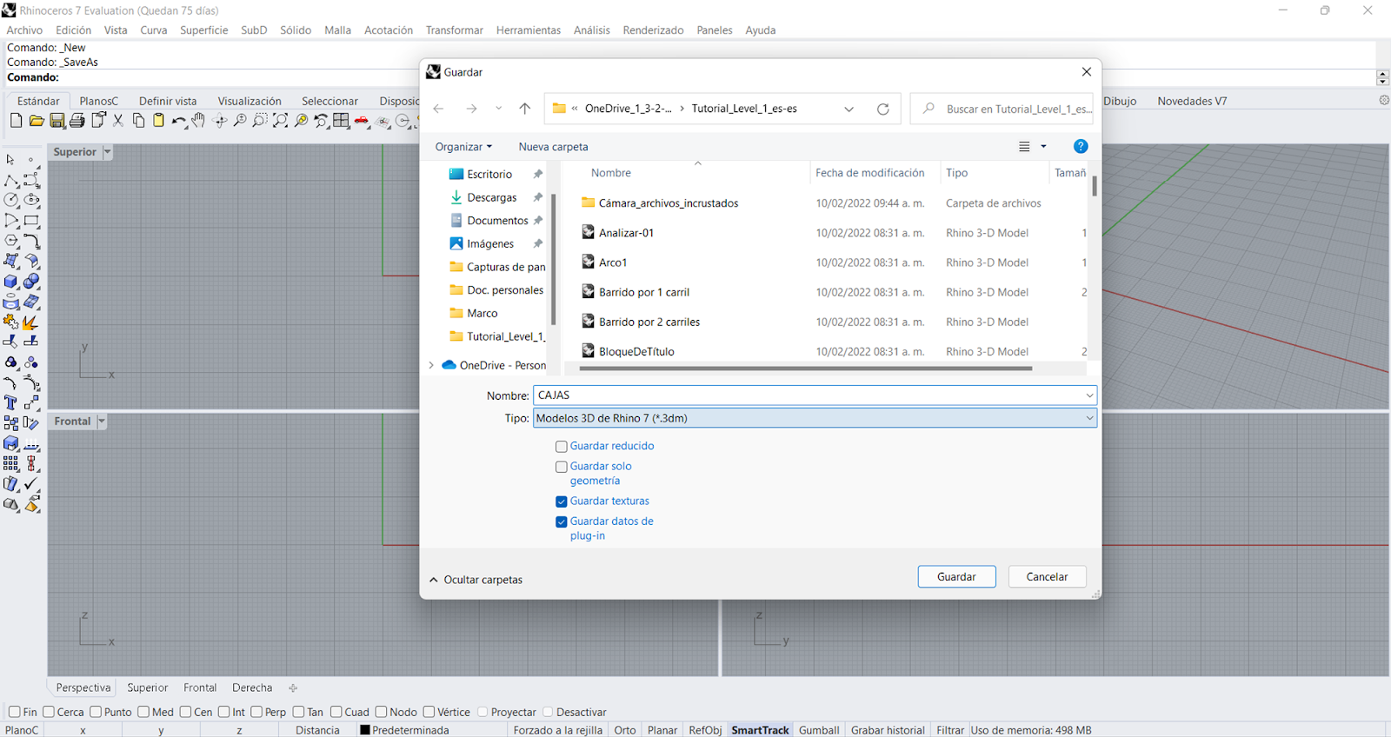Screen dimensions: 1391x737
Task: Open the view options dropdown arrow
Action: [x=1043, y=147]
